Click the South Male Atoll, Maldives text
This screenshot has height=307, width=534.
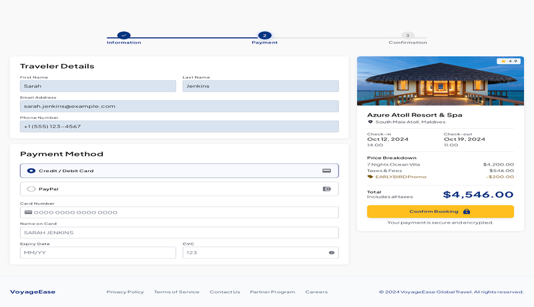[410, 122]
